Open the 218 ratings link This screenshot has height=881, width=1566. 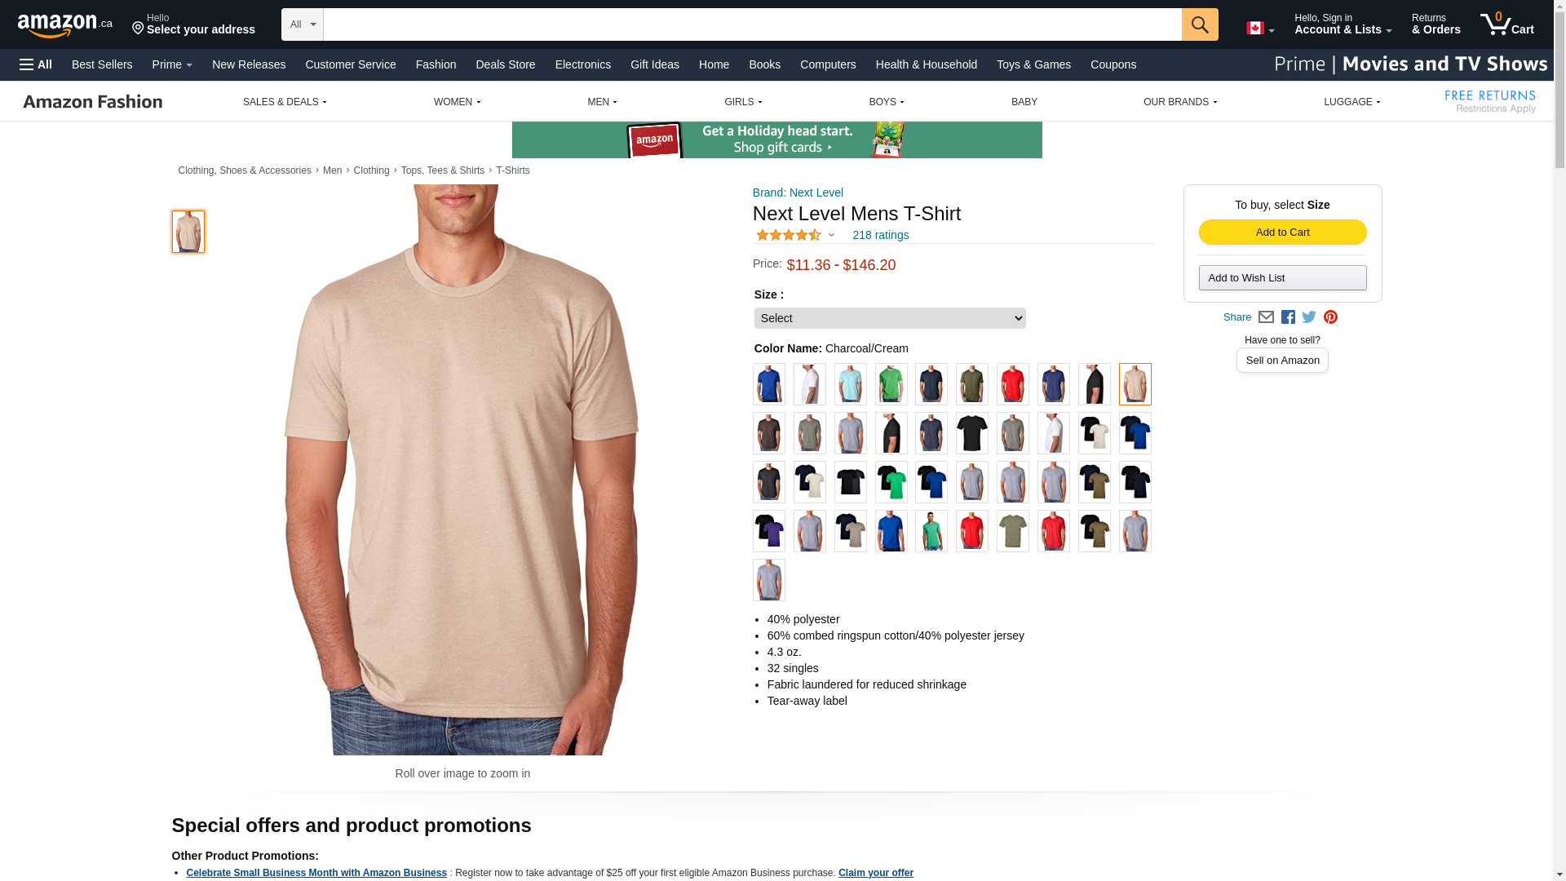(x=880, y=235)
